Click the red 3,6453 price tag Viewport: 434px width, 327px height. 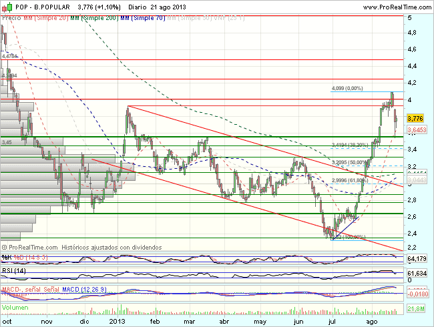click(x=417, y=129)
